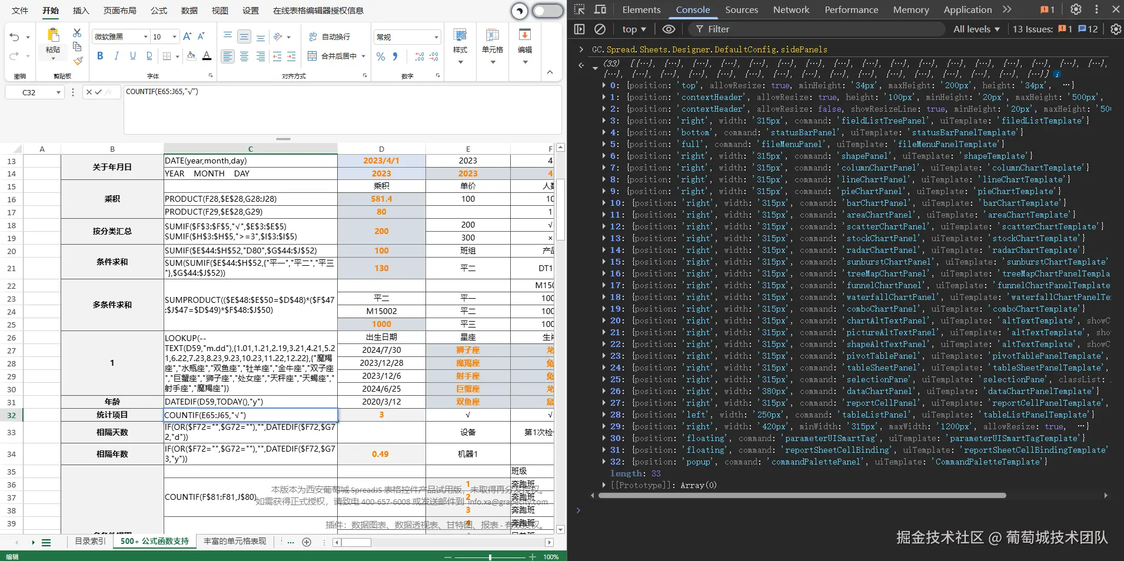
Task: Toggle the live expression eye icon
Action: click(669, 29)
